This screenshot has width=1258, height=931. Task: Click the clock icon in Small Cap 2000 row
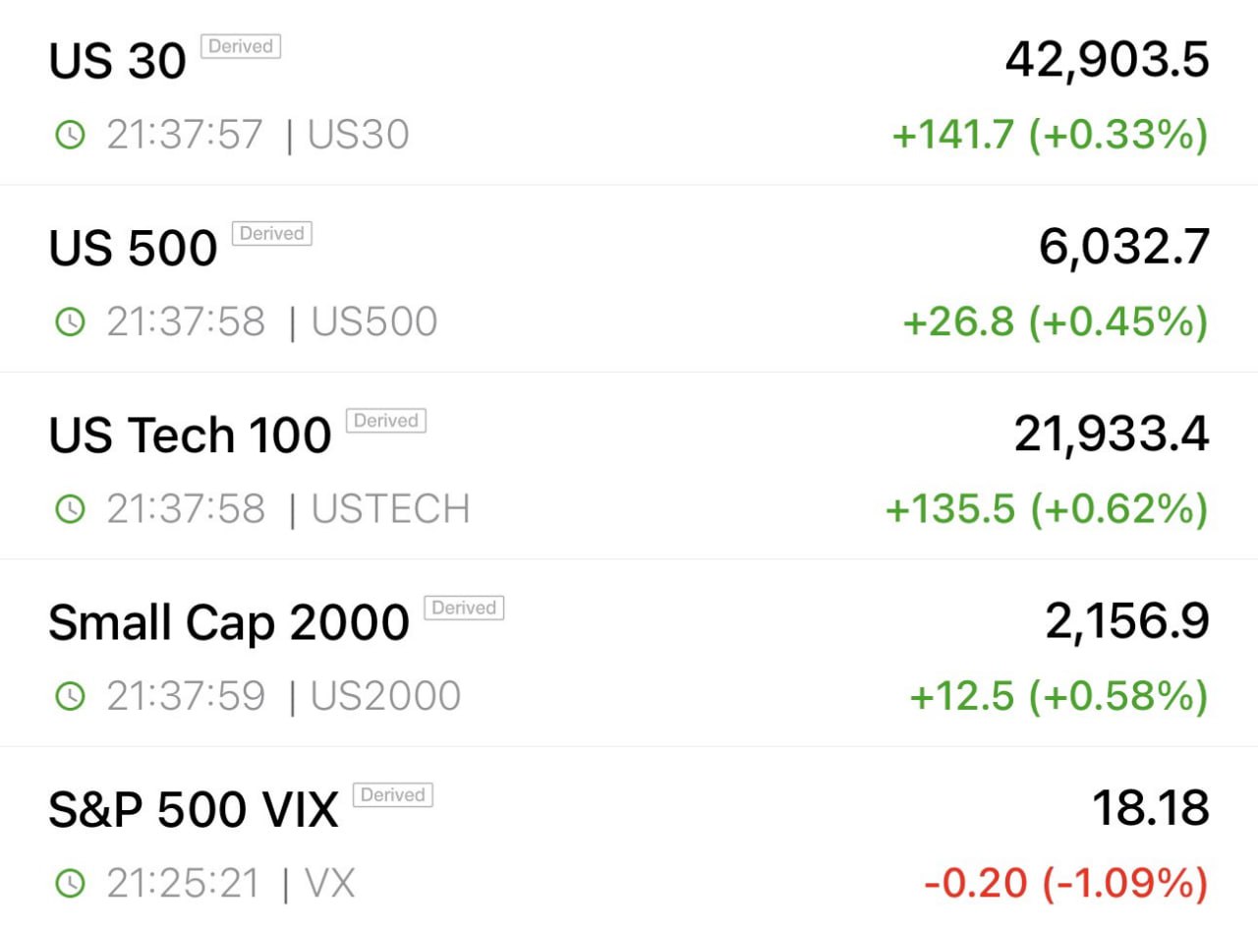tap(70, 696)
